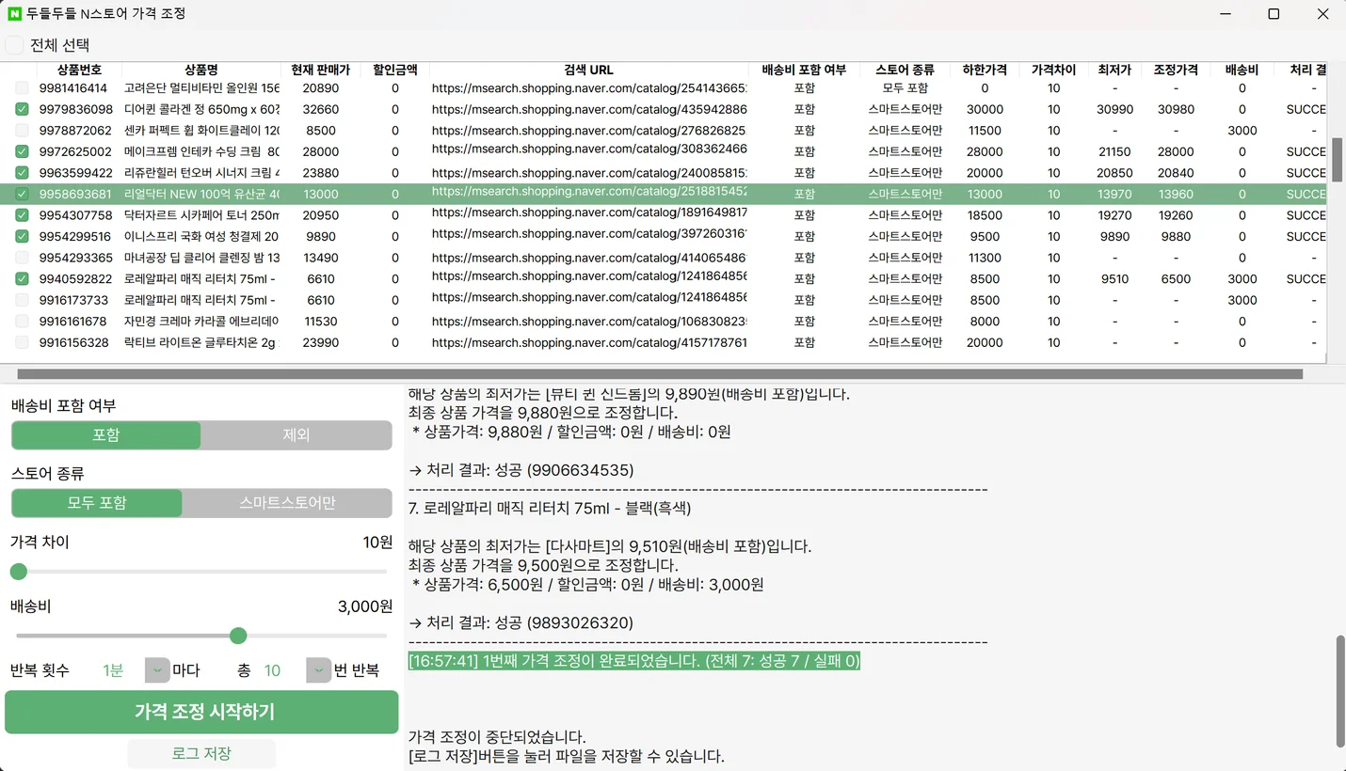
Task: Click the 가격 차이 slider handle
Action: pos(18,572)
